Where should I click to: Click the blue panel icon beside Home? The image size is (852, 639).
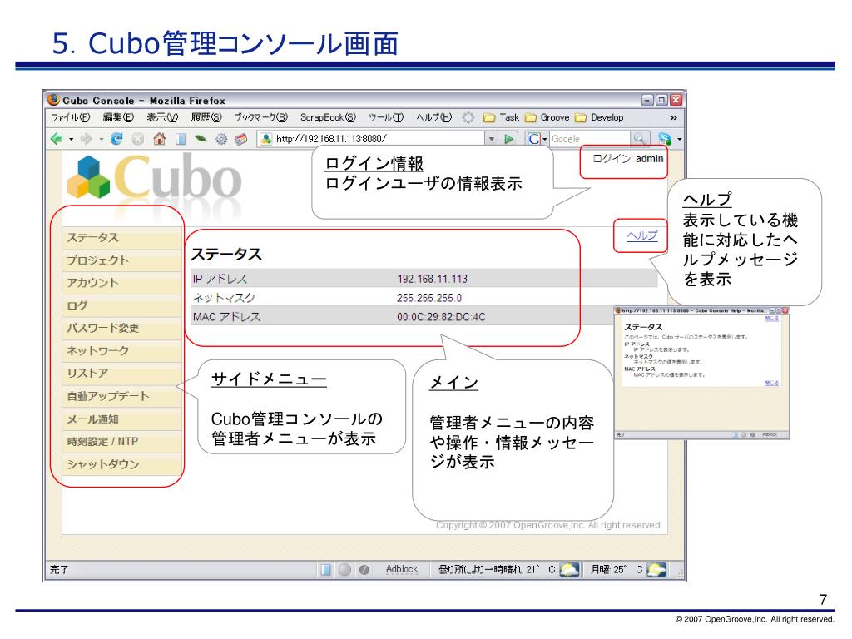pyautogui.click(x=181, y=139)
